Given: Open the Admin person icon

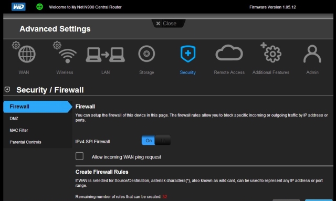Looking at the screenshot, I should (312, 54).
